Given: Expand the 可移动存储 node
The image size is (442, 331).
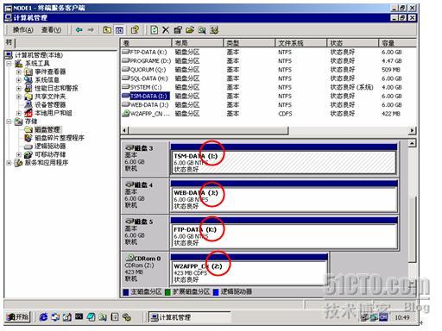Looking at the screenshot, I should point(18,154).
